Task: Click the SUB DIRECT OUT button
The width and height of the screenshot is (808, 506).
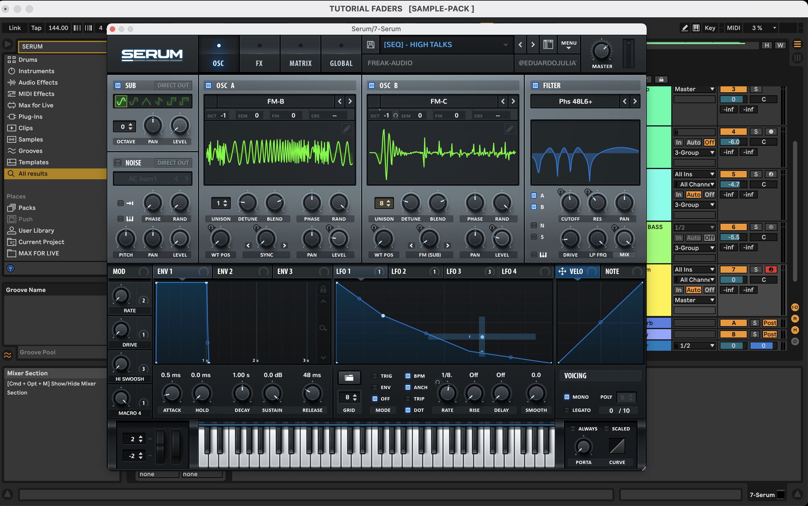Action: pyautogui.click(x=173, y=85)
